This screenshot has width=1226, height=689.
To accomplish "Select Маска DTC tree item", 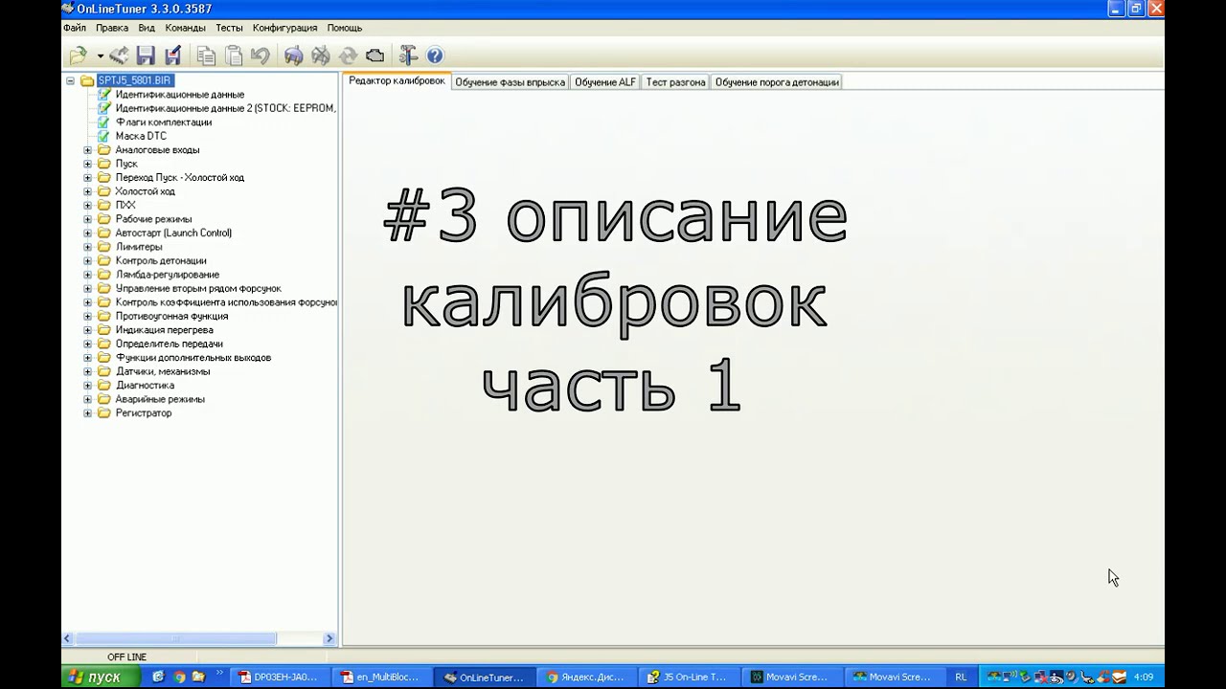I will pyautogui.click(x=141, y=136).
